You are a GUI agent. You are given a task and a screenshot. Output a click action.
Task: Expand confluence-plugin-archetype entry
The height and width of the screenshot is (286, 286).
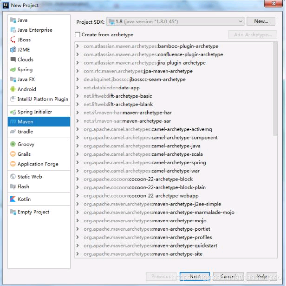[78, 54]
